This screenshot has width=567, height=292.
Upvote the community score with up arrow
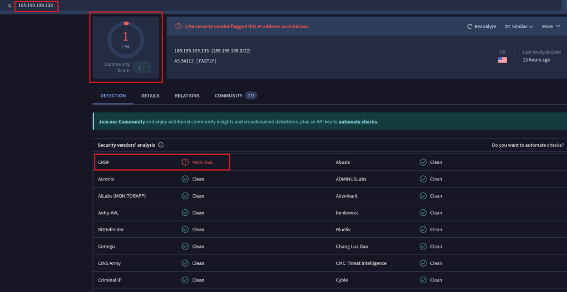(x=146, y=65)
